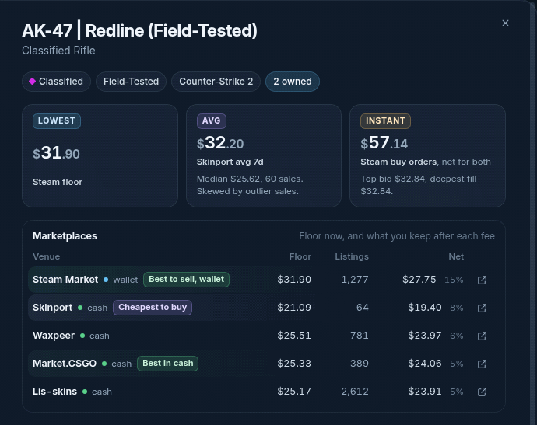537x425 pixels.
Task: Click the Classified Rifle subtitle
Action: click(x=58, y=51)
